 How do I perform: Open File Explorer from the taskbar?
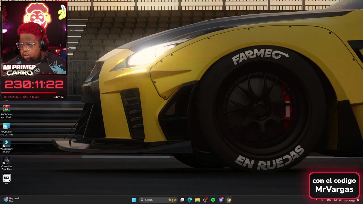point(197,200)
